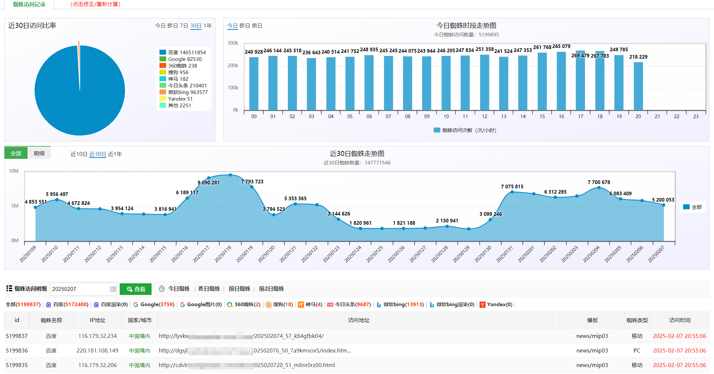Image resolution: width=714 pixels, height=374 pixels.
Task: Show the 近1年 spider trend
Action: tap(115, 154)
